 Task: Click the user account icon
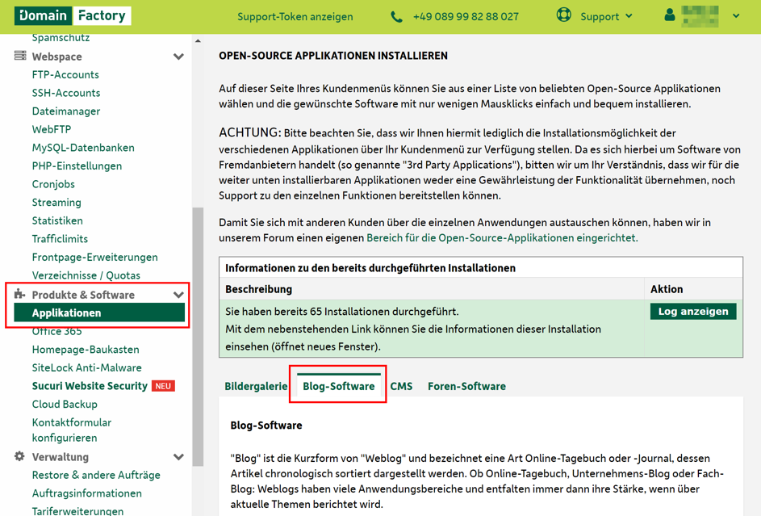click(x=670, y=15)
